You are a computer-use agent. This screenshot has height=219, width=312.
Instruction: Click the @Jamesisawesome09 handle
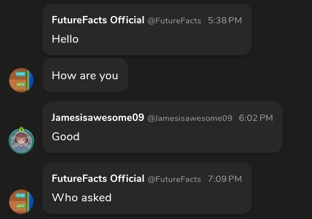click(190, 118)
